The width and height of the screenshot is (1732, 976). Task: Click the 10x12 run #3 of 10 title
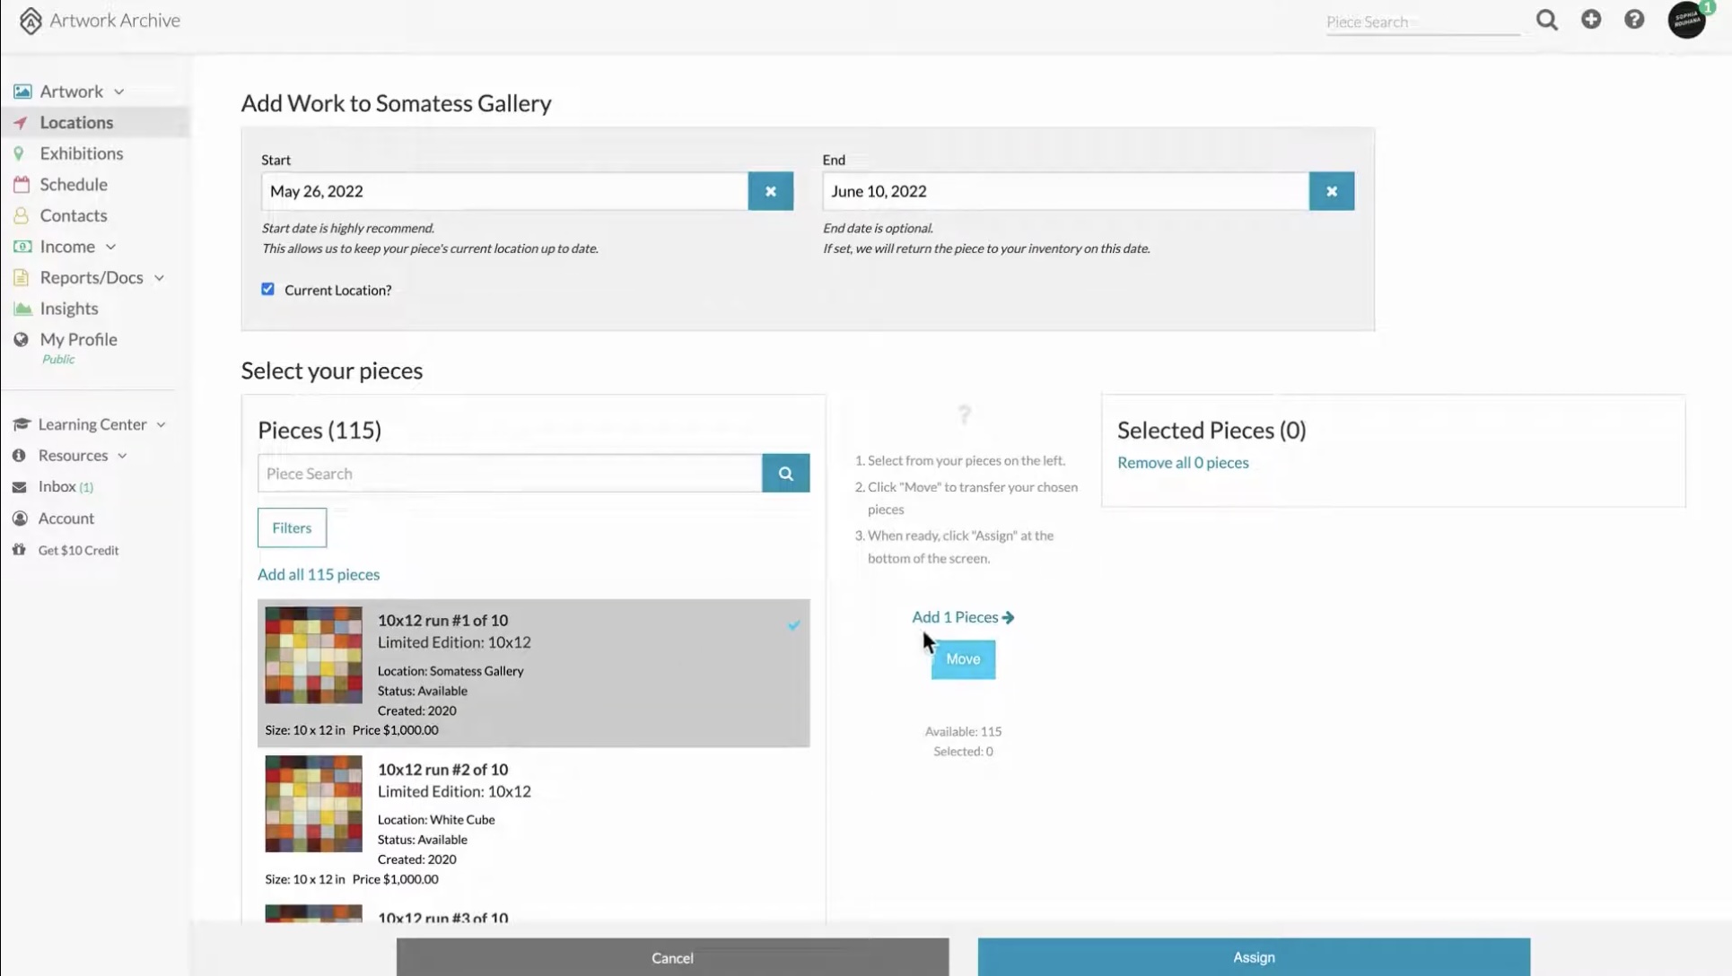442,919
